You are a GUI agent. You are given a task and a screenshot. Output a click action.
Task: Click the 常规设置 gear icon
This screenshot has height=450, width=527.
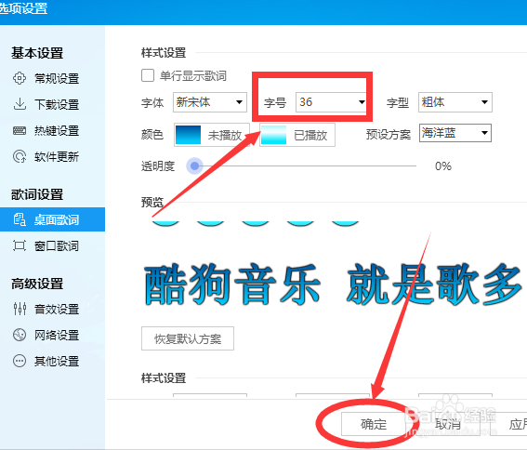(x=20, y=78)
